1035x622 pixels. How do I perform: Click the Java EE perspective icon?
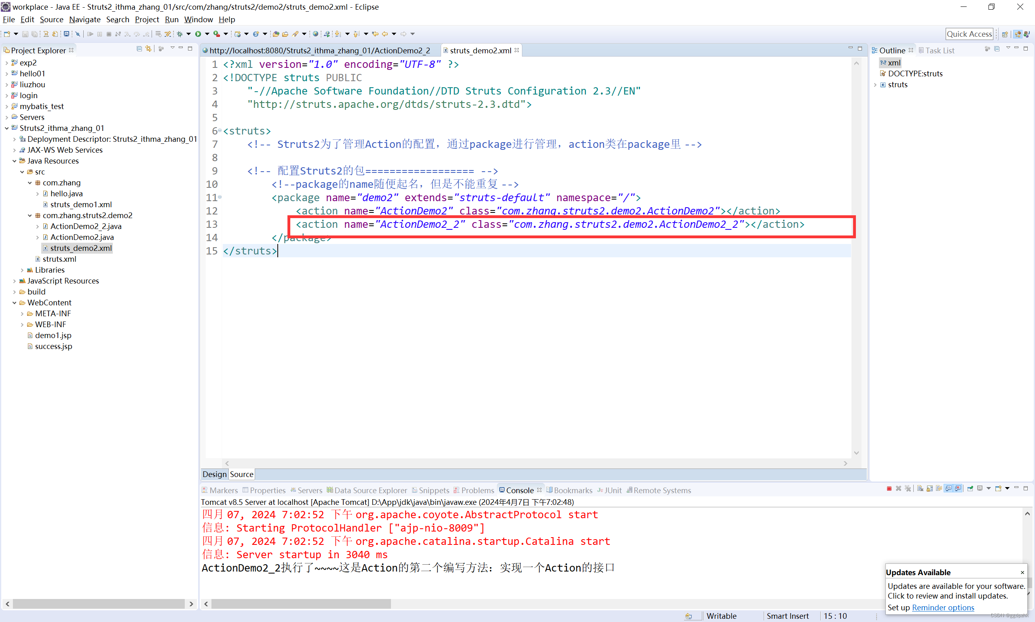[x=1017, y=34]
